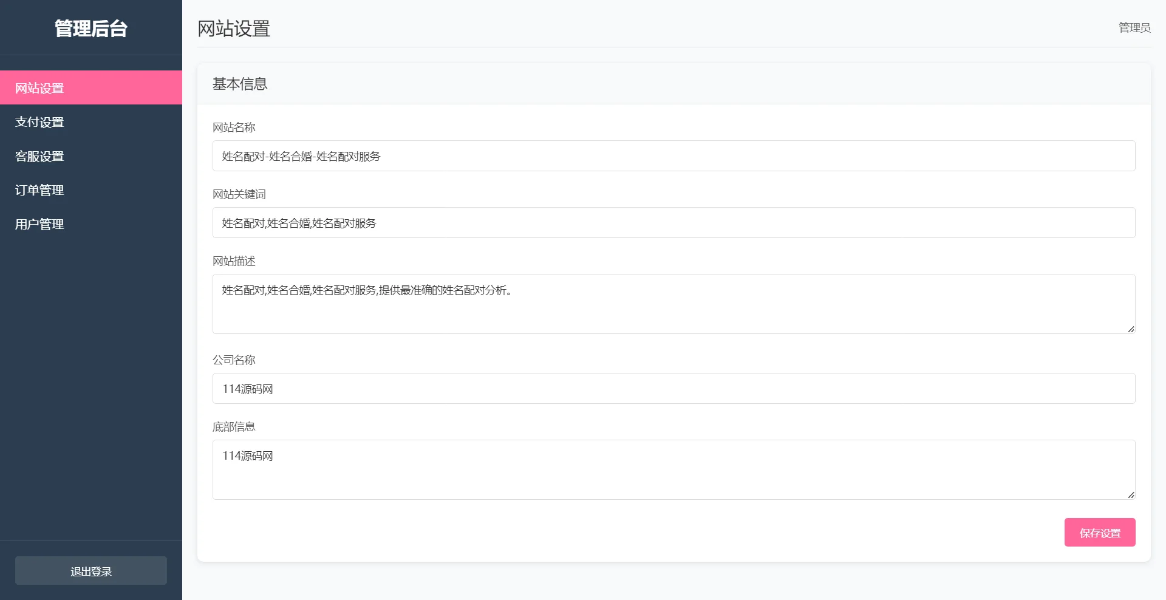The height and width of the screenshot is (600, 1166).
Task: Click the 公司名称 field label
Action: 234,360
